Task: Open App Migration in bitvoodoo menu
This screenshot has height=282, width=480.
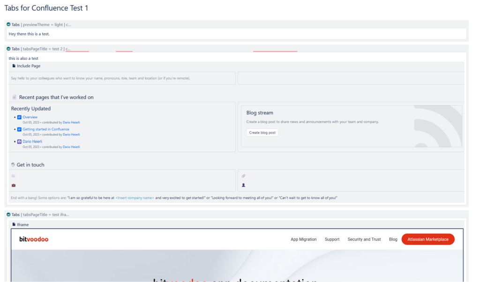Action: (304, 239)
